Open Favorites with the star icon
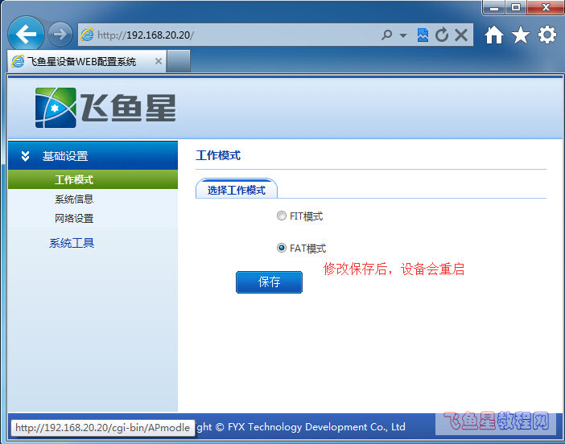Image resolution: width=565 pixels, height=444 pixels. click(x=520, y=35)
